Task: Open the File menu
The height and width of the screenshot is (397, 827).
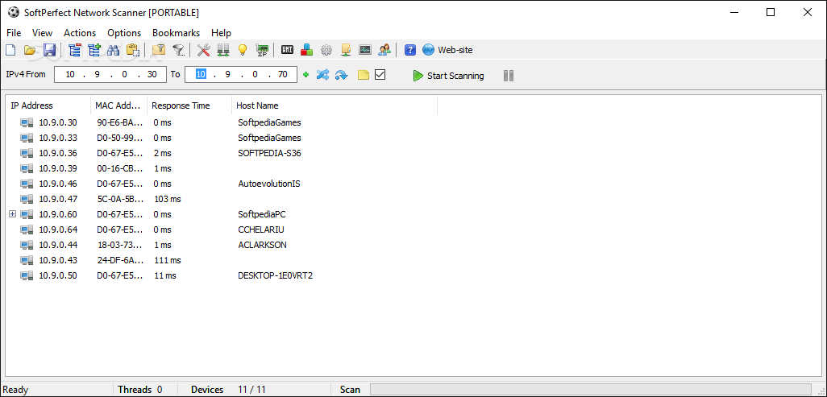Action: pos(14,33)
